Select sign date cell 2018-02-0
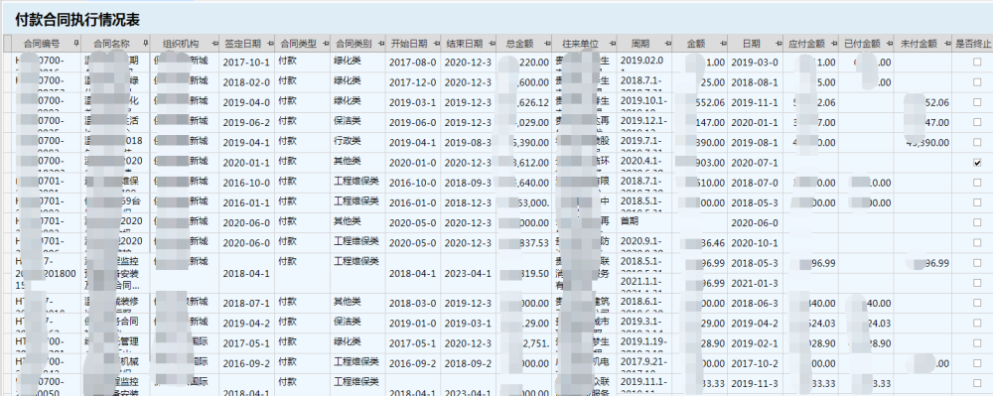 247,82
